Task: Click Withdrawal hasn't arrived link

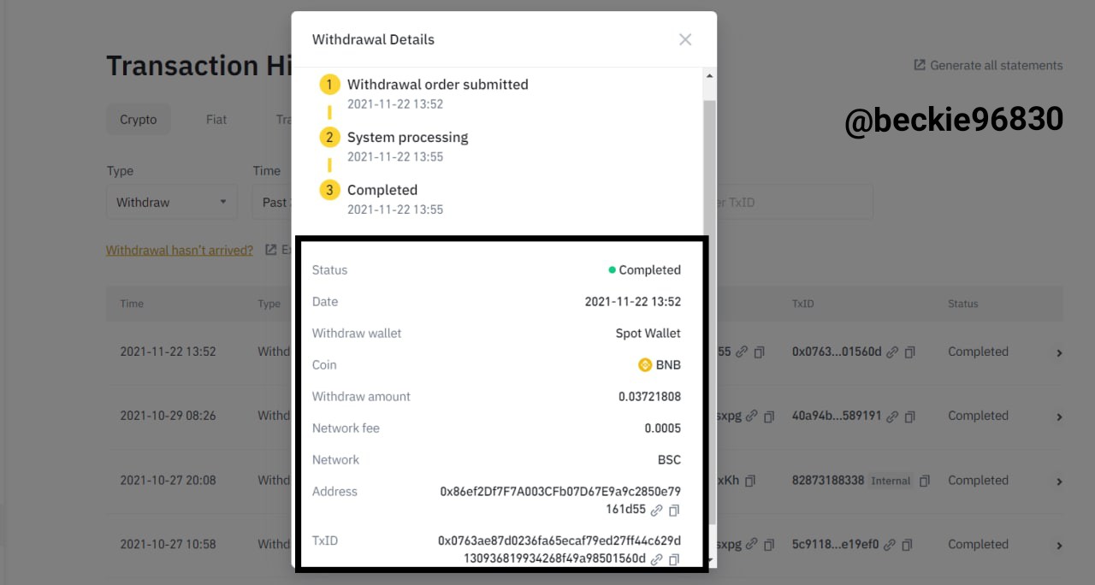Action: 180,251
